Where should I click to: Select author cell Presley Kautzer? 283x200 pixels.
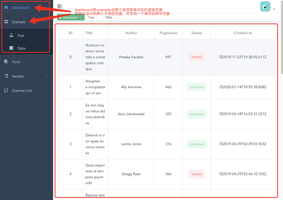point(131,57)
